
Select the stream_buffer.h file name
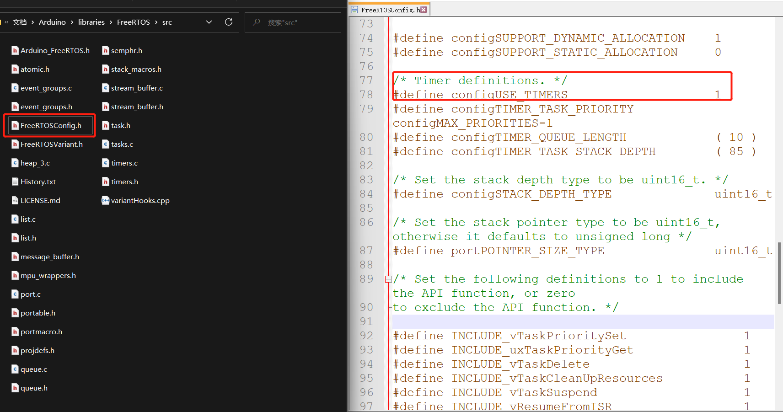(x=137, y=107)
